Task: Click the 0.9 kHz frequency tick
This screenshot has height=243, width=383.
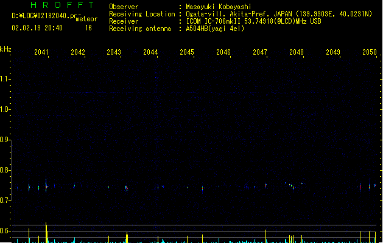Action: pyautogui.click(x=5, y=140)
